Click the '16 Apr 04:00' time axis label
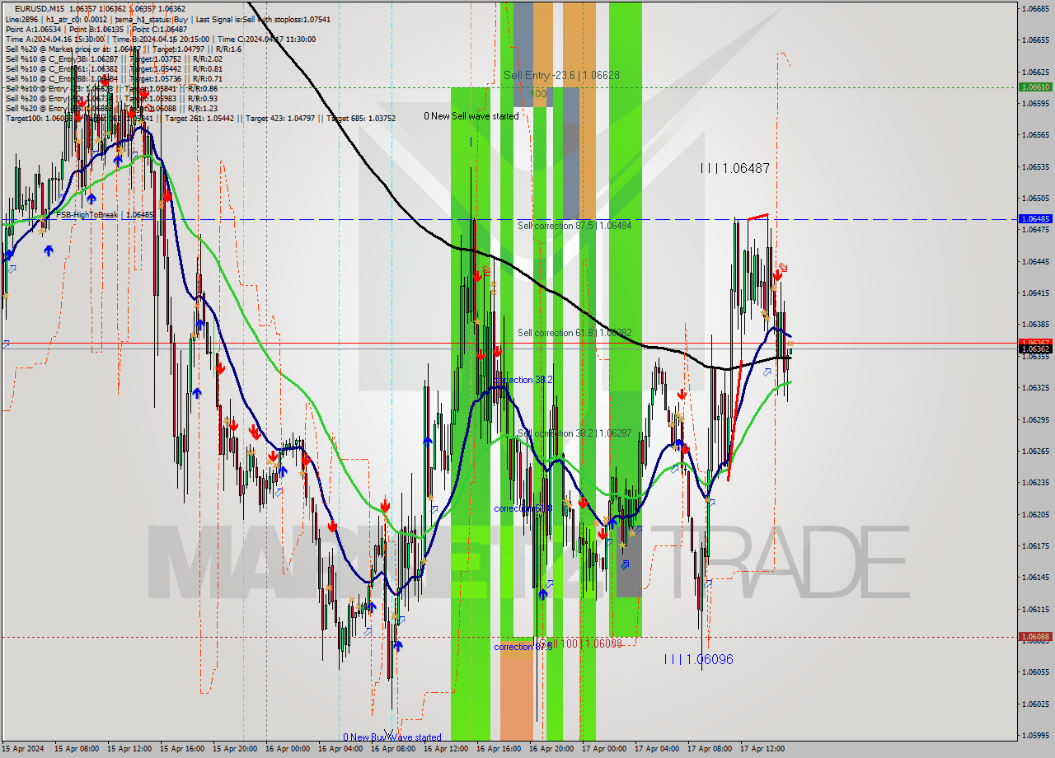 [340, 749]
